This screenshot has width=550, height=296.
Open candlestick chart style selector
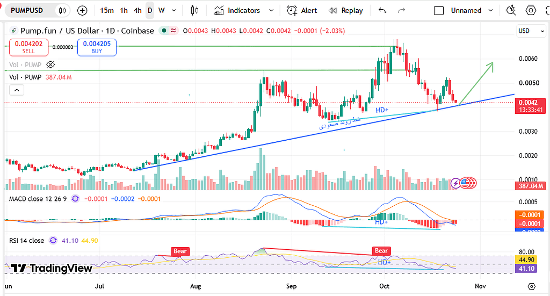pyautogui.click(x=194, y=11)
